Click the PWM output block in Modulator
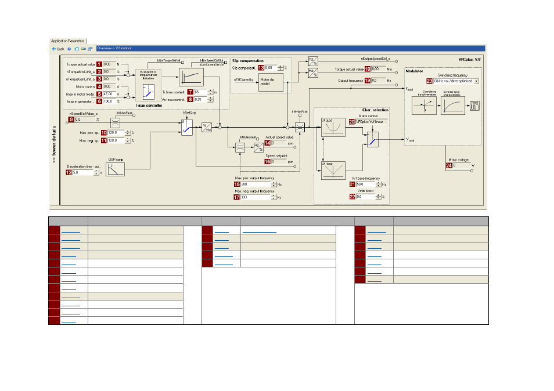 click(x=474, y=106)
